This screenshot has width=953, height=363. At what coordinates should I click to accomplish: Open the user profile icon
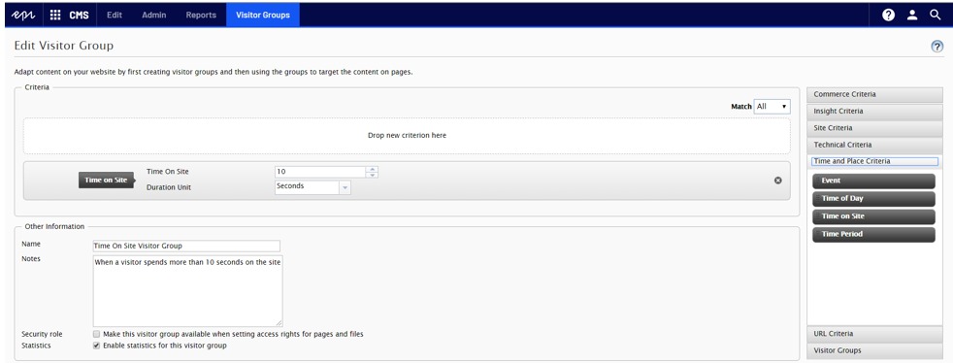[912, 16]
